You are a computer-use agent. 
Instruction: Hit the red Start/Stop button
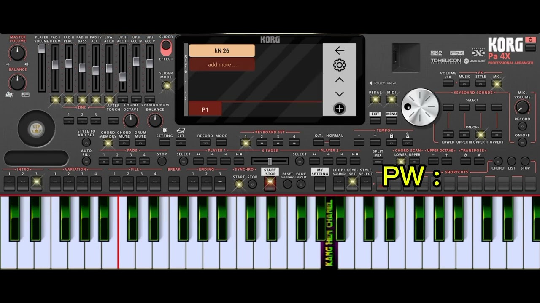click(270, 183)
